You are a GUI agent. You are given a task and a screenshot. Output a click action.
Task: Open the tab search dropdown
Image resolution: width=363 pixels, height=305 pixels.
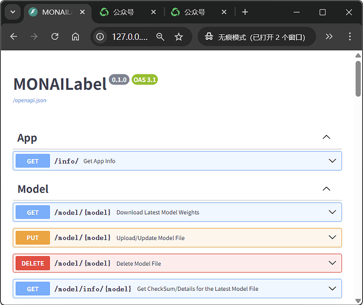click(x=12, y=12)
